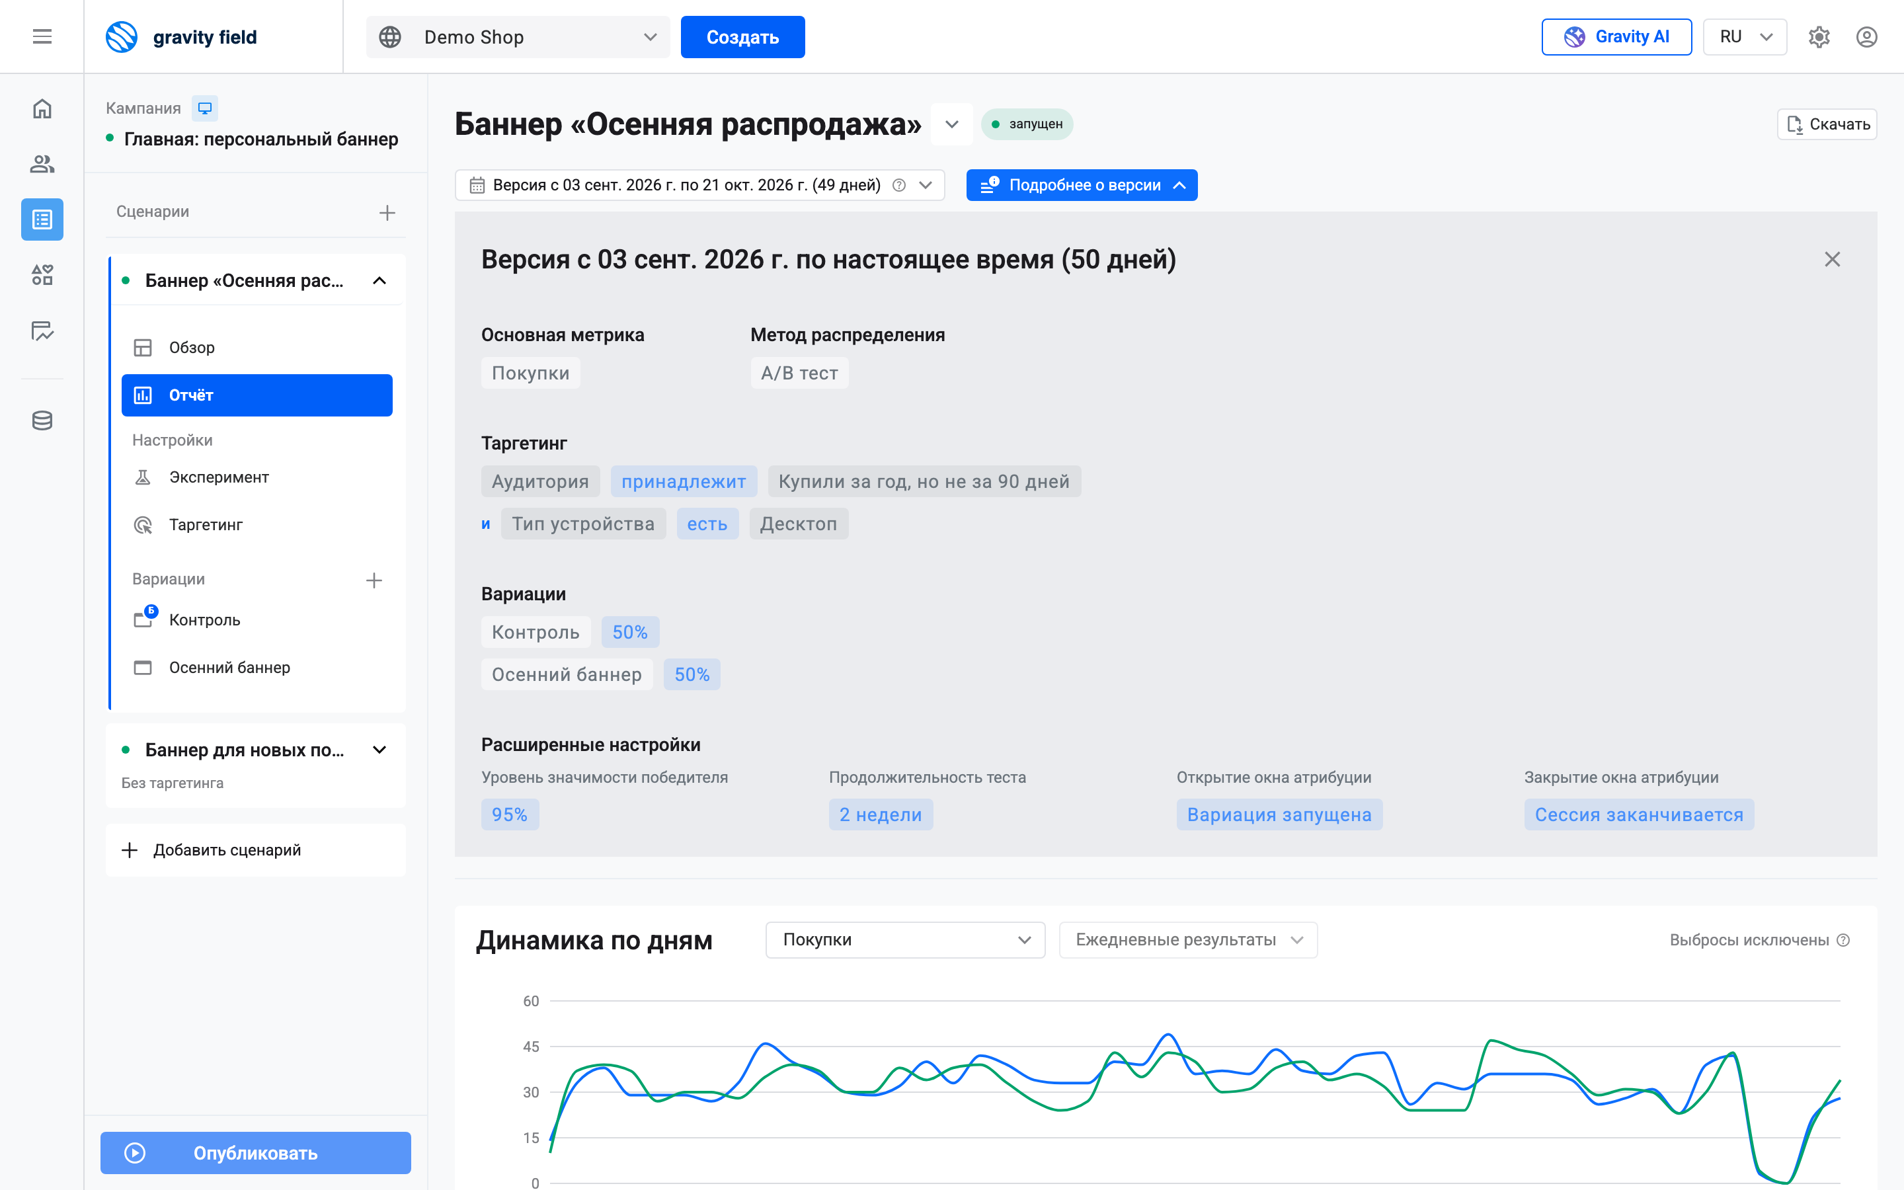Click Добавить сценарий
The width and height of the screenshot is (1904, 1190).
256,850
